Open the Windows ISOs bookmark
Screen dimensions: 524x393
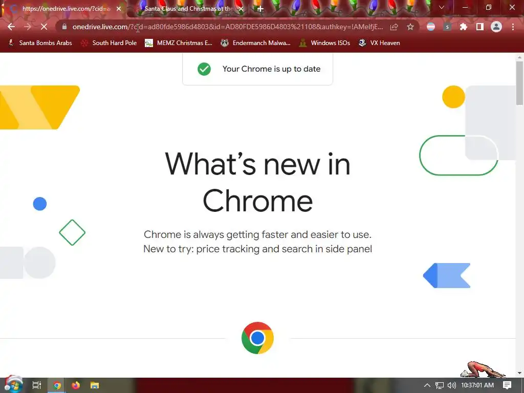[325, 43]
